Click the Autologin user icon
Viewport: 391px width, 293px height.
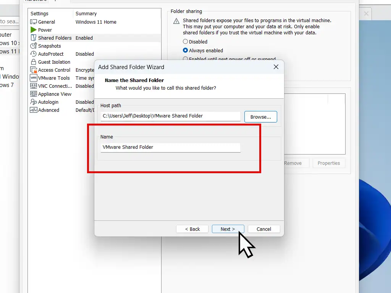(34, 102)
